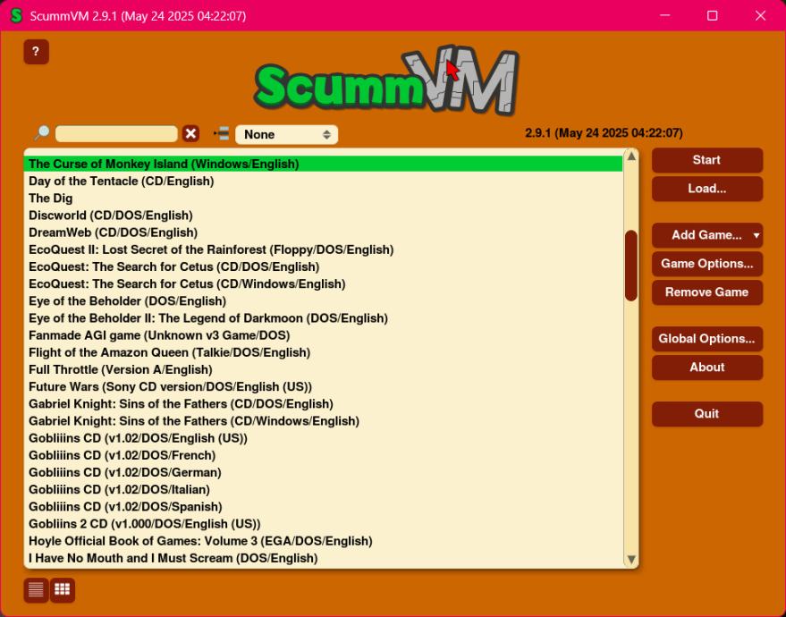The height and width of the screenshot is (617, 786).
Task: Click the Load... button
Action: click(x=706, y=189)
